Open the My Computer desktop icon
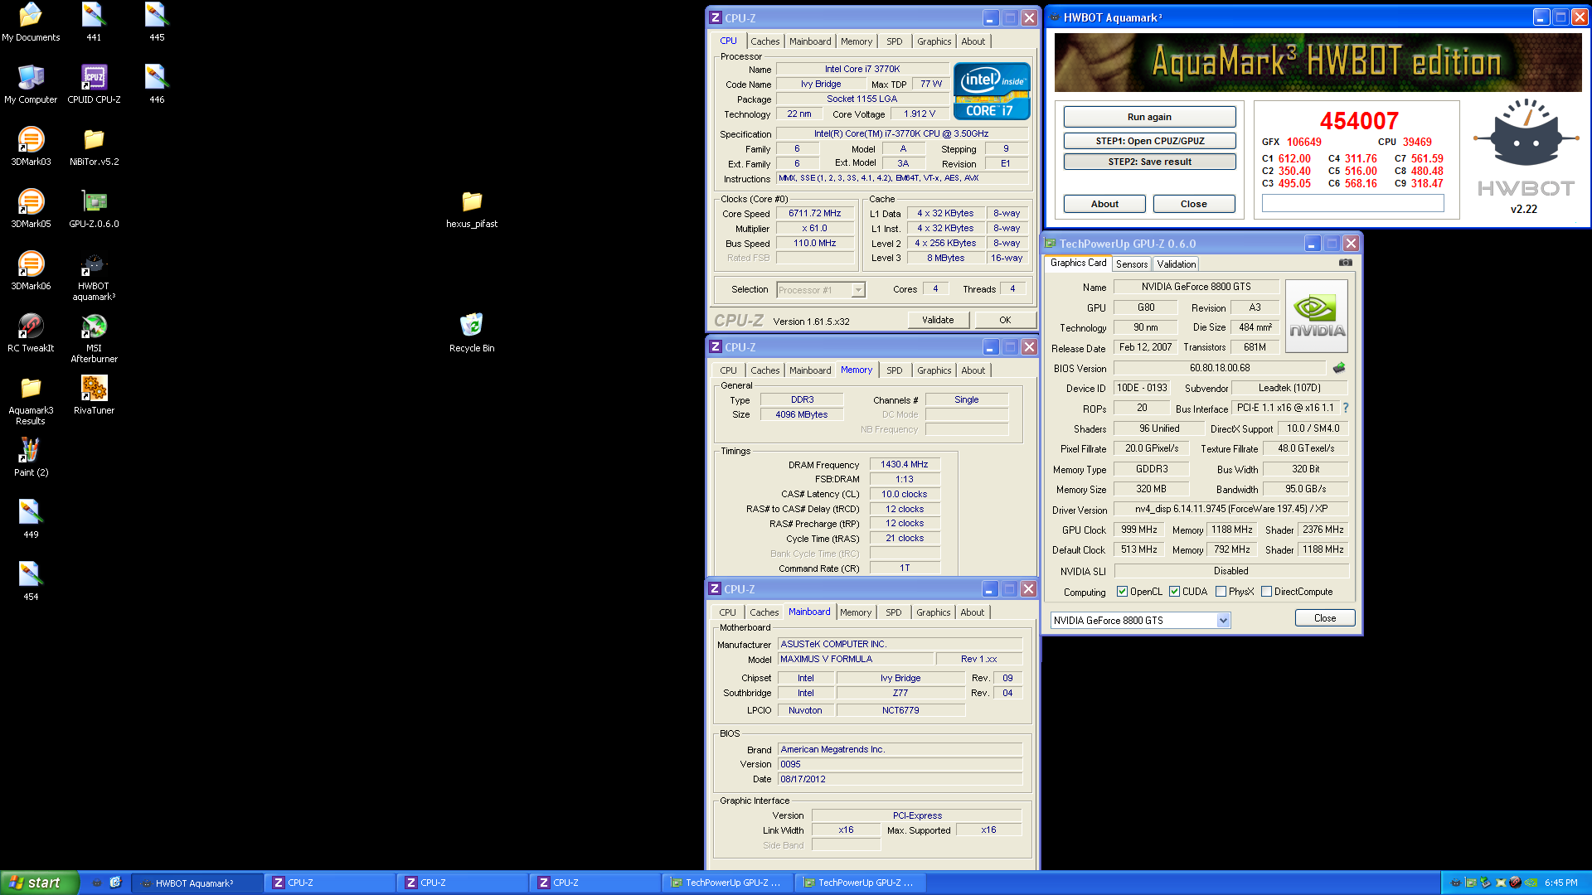Image resolution: width=1592 pixels, height=895 pixels. tap(31, 84)
